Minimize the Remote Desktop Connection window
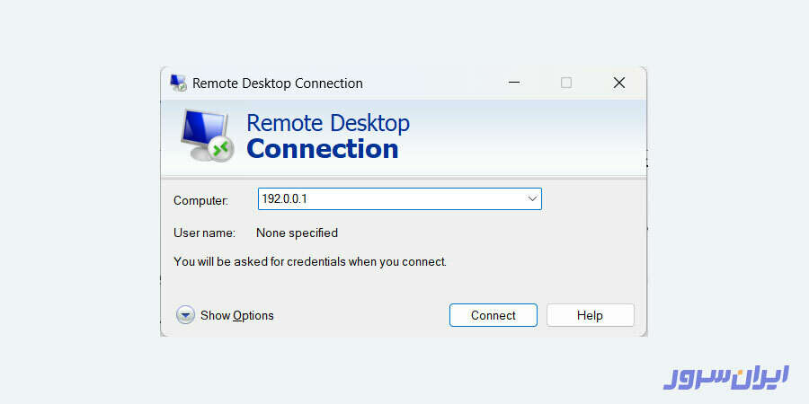The height and width of the screenshot is (404, 809). pos(513,83)
